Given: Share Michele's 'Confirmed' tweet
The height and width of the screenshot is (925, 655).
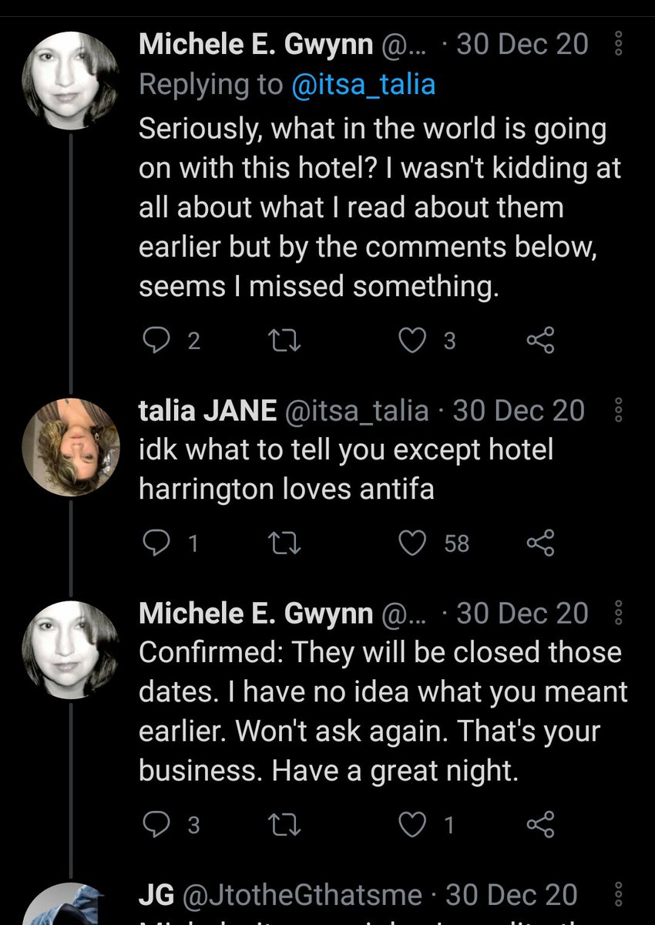Looking at the screenshot, I should click(x=539, y=826).
